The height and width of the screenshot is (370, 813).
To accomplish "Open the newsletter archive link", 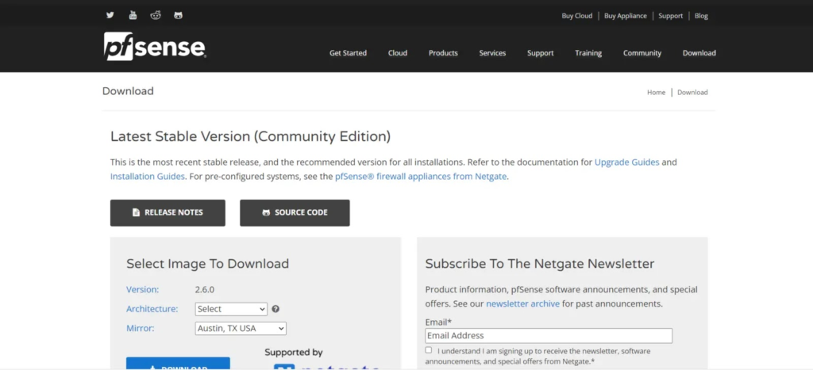I will click(522, 303).
